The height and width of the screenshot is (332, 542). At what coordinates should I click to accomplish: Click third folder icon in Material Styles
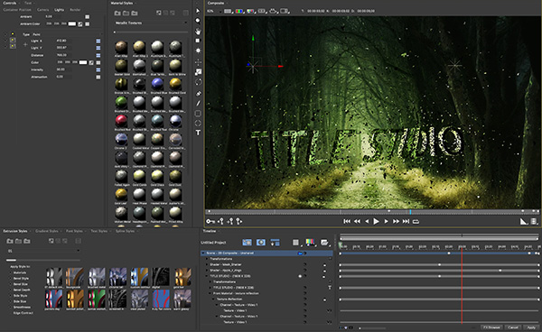coord(135,14)
